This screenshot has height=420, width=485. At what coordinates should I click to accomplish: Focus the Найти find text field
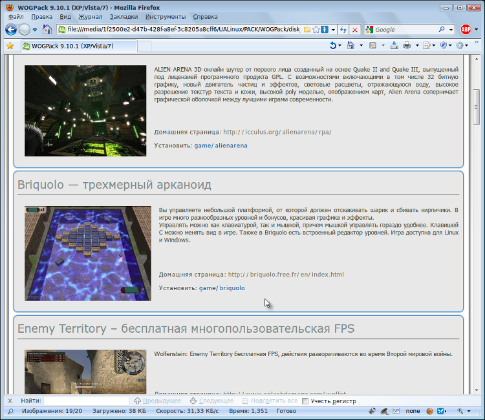tap(86, 401)
